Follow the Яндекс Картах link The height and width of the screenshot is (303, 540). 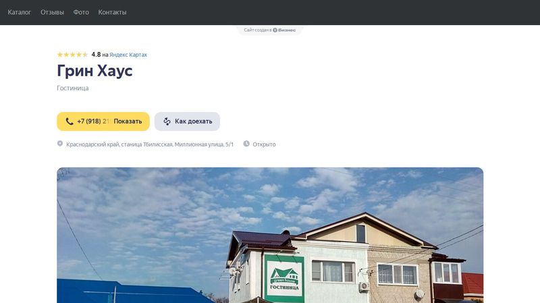(x=128, y=55)
